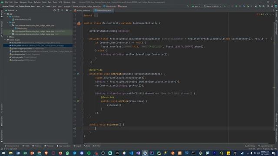Open the Android view selector dropdown
This screenshot has height=156, width=278.
(11, 10)
